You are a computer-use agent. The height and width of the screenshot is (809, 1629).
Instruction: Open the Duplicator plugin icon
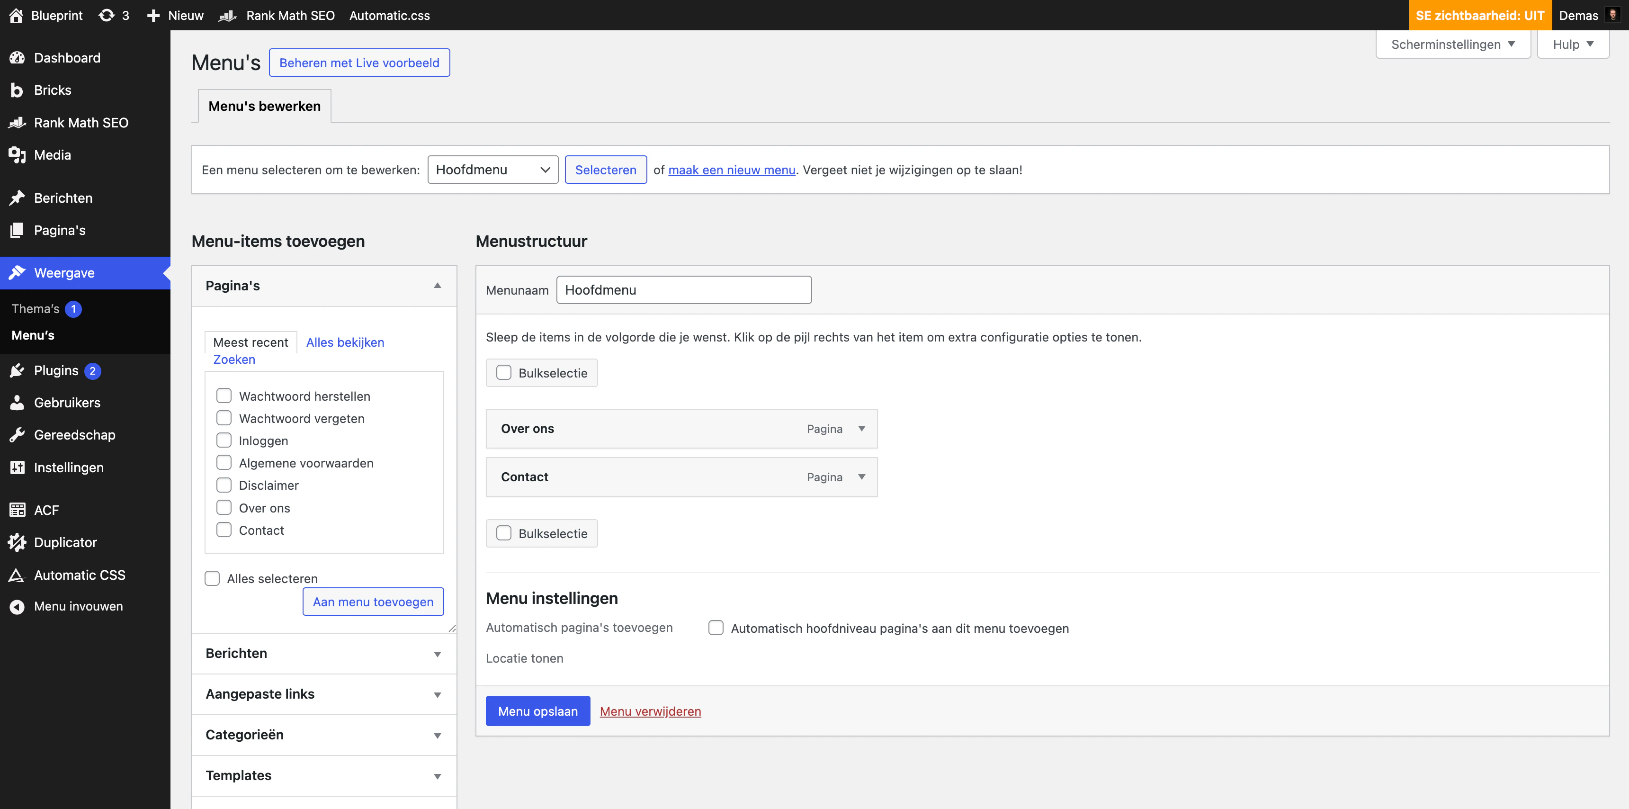[x=17, y=542]
